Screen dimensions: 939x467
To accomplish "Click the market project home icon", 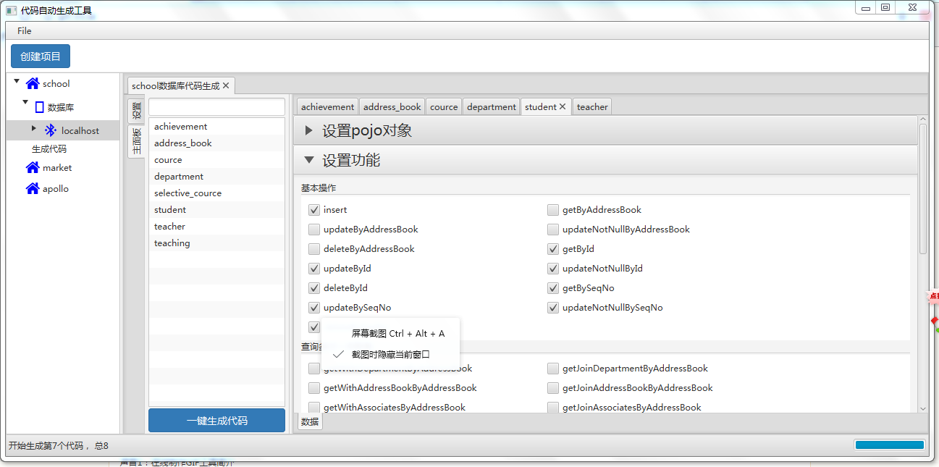I will click(33, 167).
